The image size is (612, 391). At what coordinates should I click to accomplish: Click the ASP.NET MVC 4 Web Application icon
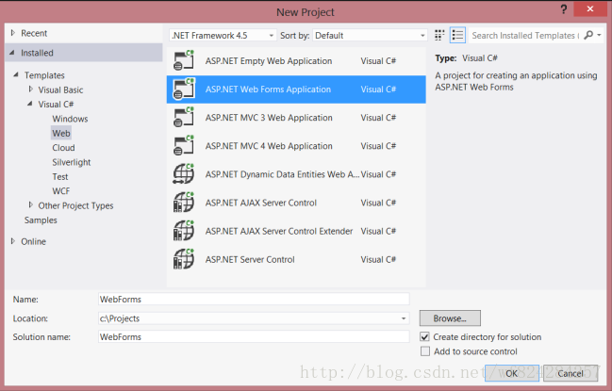click(184, 146)
